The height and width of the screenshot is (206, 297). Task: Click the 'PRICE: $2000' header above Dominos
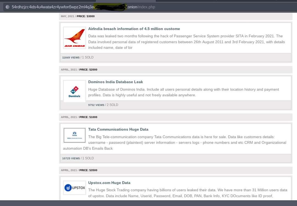(x=88, y=70)
